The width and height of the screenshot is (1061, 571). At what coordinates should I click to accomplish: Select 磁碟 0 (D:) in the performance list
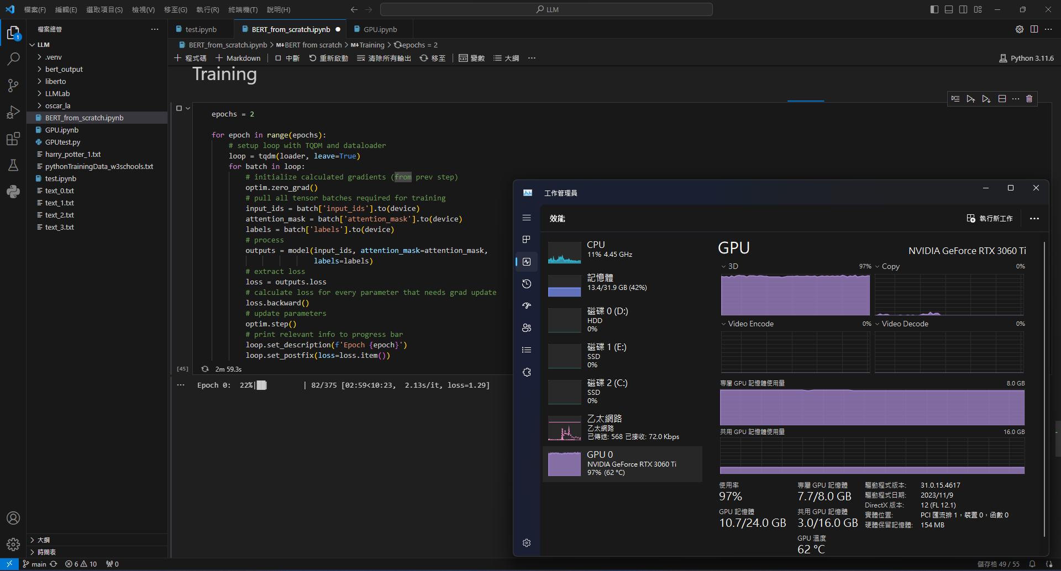(x=623, y=320)
